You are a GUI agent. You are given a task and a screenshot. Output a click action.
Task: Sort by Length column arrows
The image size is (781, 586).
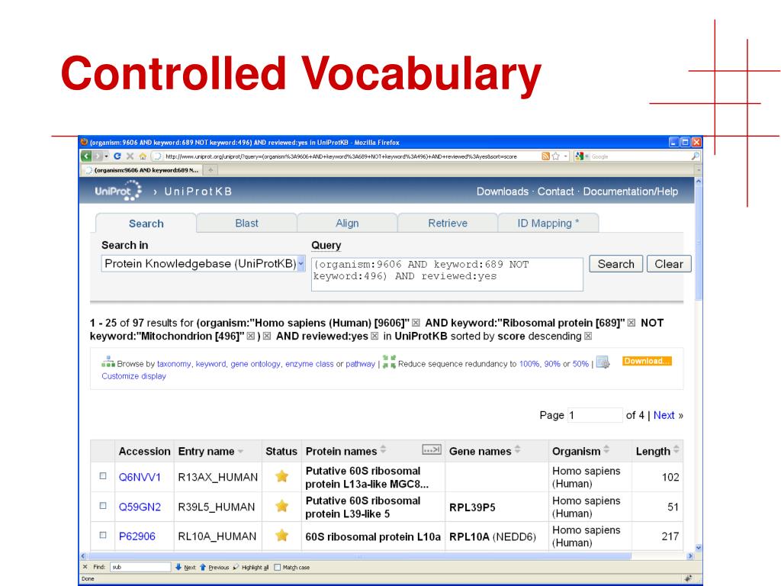point(676,449)
